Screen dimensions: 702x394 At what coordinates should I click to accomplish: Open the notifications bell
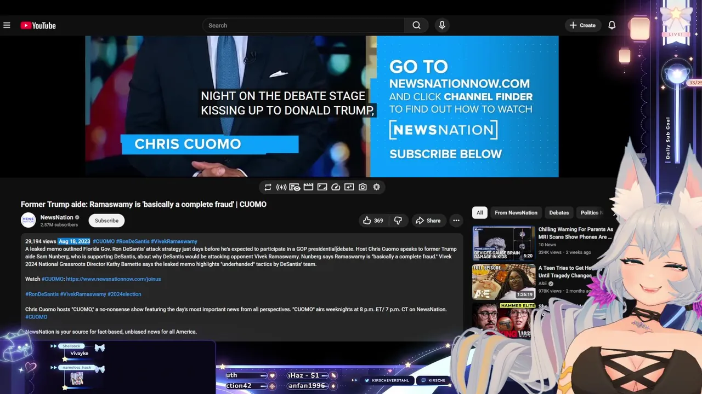point(612,25)
